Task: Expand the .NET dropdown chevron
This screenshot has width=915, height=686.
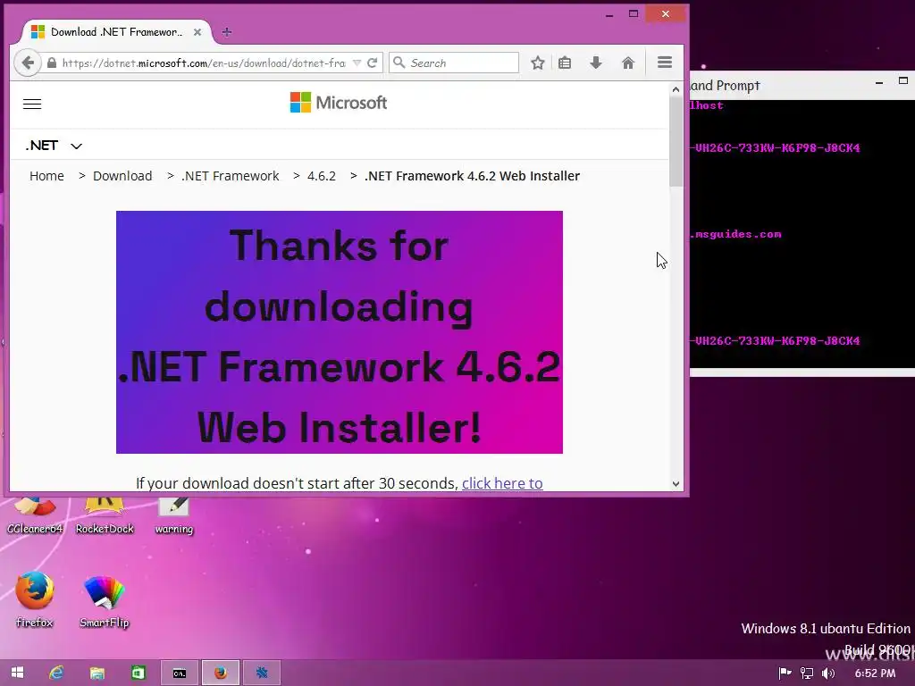Action: 77,146
